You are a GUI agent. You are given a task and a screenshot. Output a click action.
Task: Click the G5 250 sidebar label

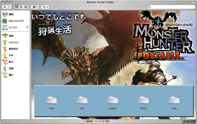pyautogui.click(x=13, y=27)
